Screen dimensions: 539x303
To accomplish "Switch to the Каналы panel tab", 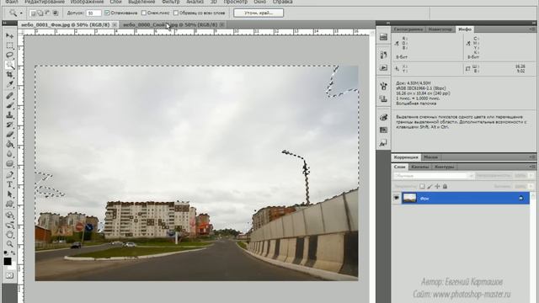I will point(419,167).
